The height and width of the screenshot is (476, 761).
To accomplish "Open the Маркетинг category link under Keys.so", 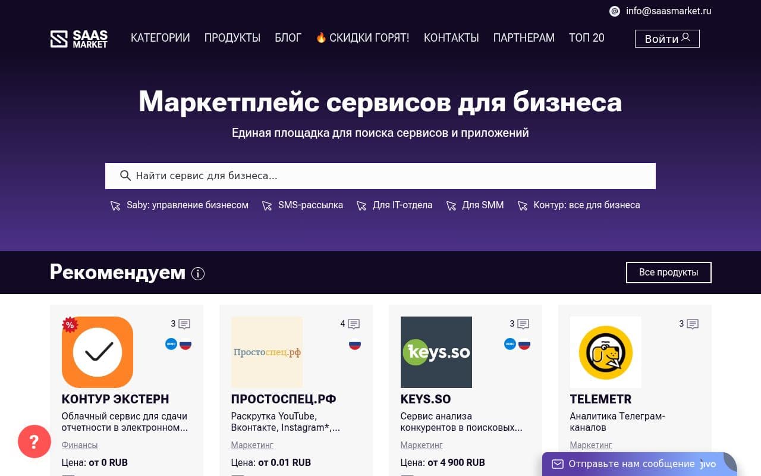I will (x=421, y=445).
